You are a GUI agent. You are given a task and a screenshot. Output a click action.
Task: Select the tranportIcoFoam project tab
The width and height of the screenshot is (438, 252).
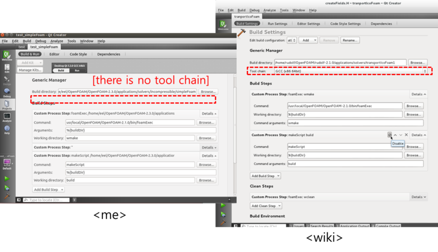pyautogui.click(x=247, y=17)
